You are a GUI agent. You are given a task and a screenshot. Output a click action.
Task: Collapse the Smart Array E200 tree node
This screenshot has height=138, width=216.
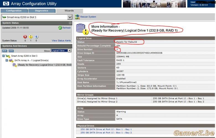pyautogui.click(x=3, y=56)
